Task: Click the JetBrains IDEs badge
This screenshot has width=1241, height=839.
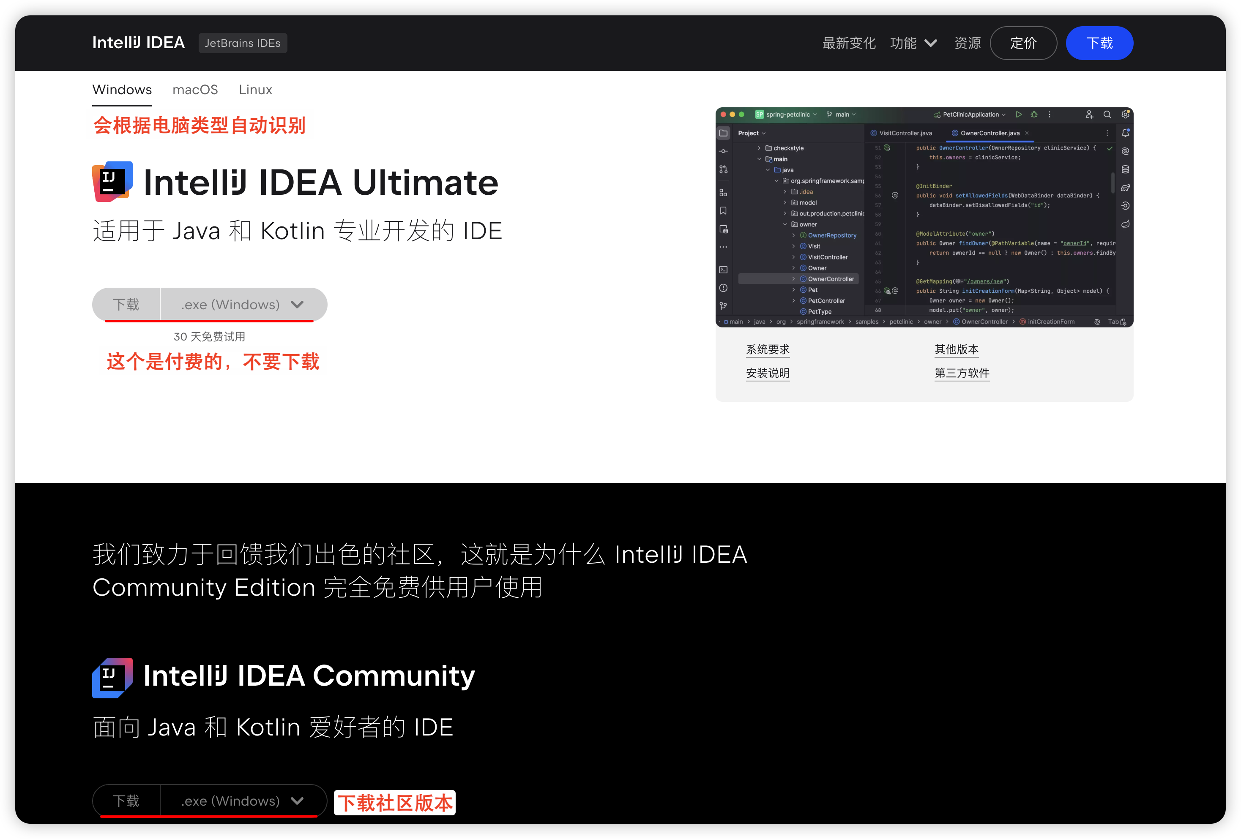Action: click(x=243, y=43)
